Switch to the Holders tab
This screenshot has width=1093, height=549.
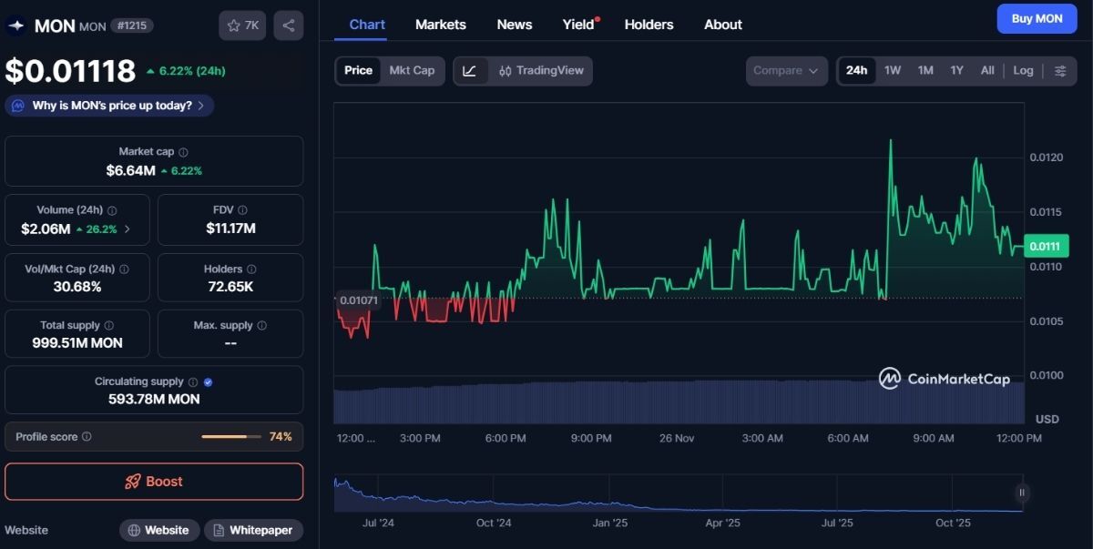click(x=649, y=25)
